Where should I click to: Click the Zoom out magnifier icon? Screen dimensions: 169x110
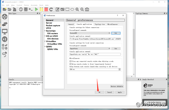[82, 9]
